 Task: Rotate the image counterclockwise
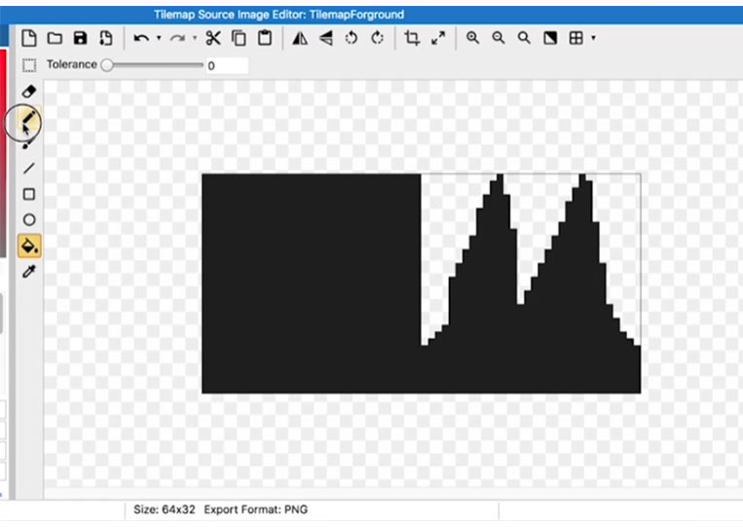[x=352, y=38]
